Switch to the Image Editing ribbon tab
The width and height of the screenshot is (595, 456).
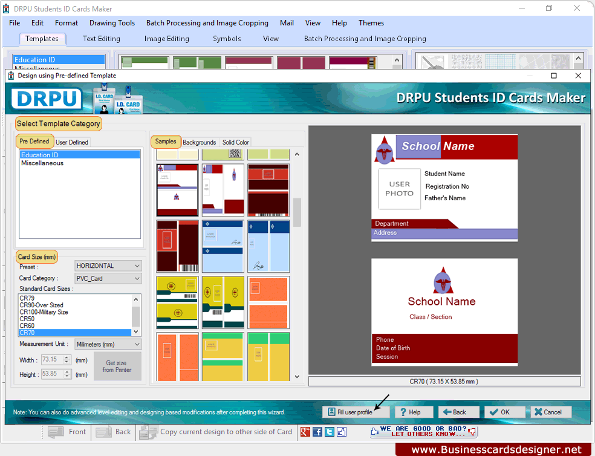pyautogui.click(x=166, y=39)
